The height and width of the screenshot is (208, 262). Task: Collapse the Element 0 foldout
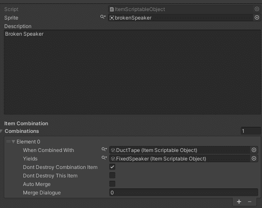[14, 142]
